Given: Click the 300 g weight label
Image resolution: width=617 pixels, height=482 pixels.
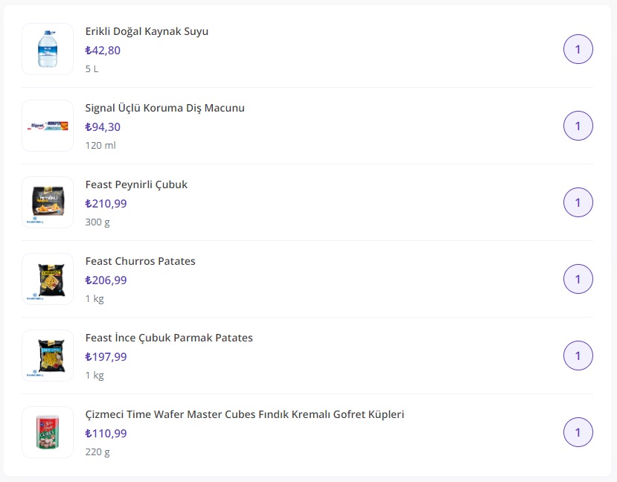Looking at the screenshot, I should click(97, 222).
